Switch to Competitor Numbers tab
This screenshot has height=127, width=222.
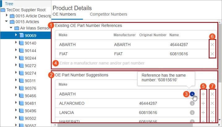click(109, 14)
